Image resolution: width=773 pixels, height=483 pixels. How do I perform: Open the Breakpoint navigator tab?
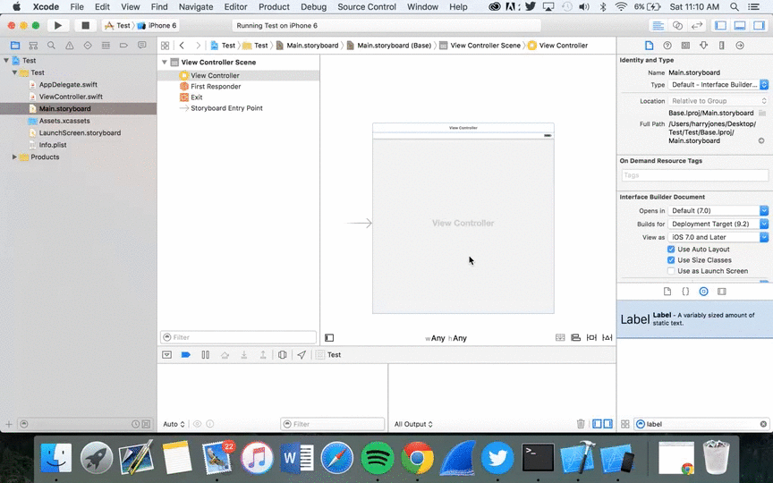point(123,46)
